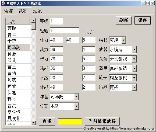Click the list scrollbar up arrow

coord(34,20)
